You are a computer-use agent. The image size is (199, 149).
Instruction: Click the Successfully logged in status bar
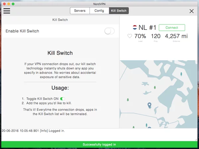(x=99, y=144)
